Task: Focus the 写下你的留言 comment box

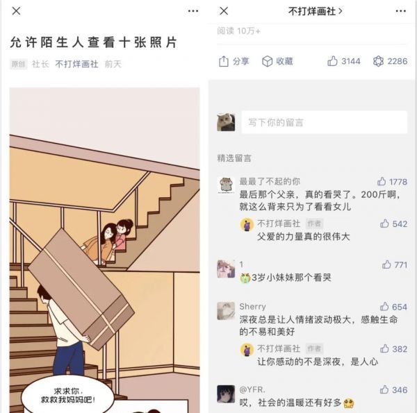Action: click(x=324, y=122)
